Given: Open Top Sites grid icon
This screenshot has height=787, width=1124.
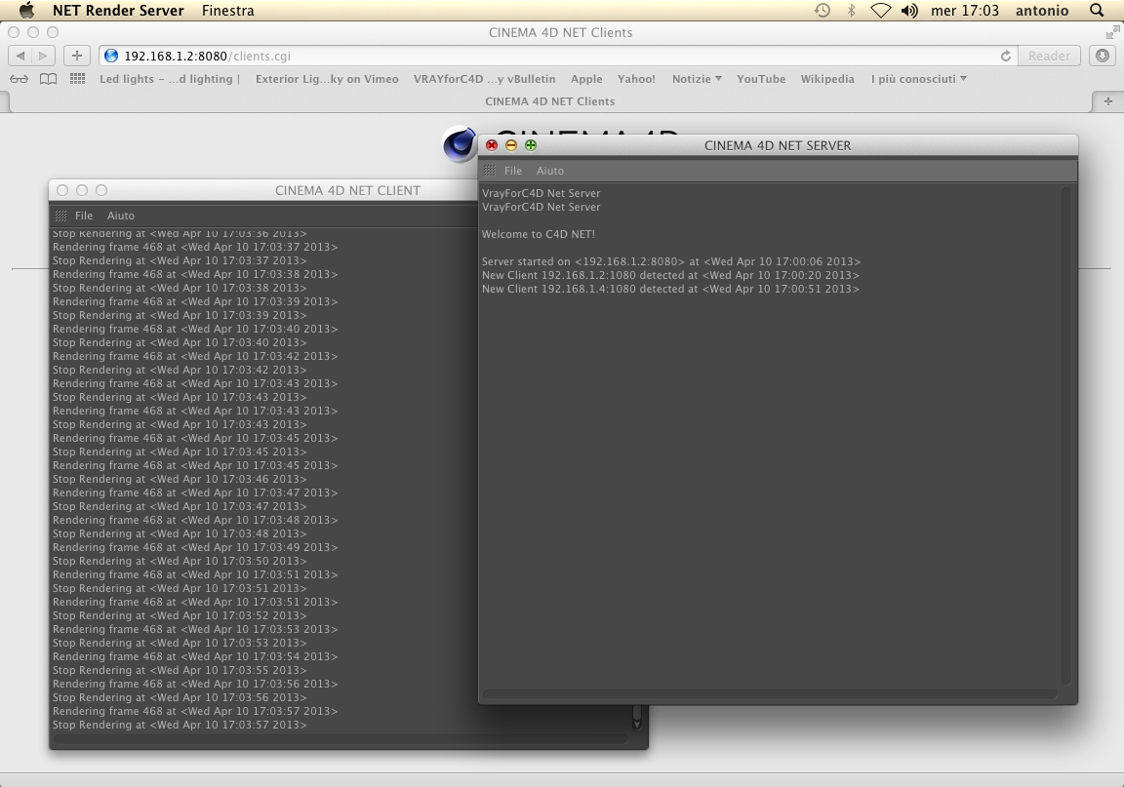Looking at the screenshot, I should pyautogui.click(x=77, y=79).
